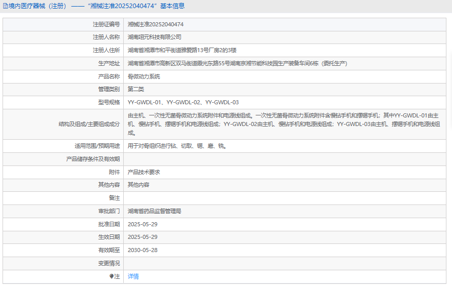Click the 有效期至 label
The height and width of the screenshot is (288, 452).
[109, 251]
